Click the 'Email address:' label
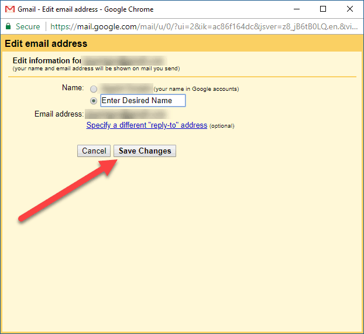 [x=59, y=114]
